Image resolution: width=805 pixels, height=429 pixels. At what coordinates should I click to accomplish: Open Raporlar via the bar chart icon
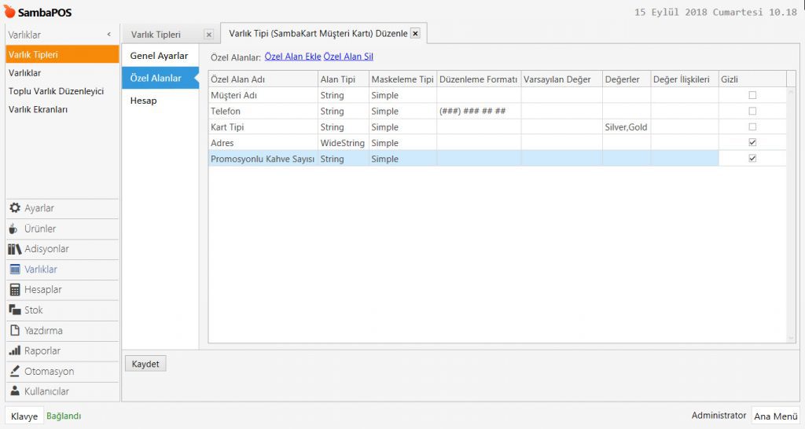click(15, 351)
